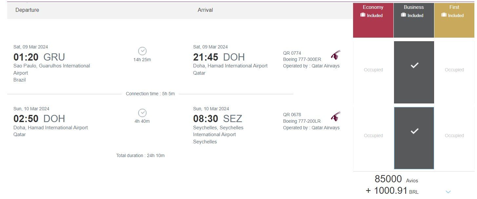Click Qatar Airways oryx logo beside QR 0678
This screenshot has height=199, width=477.
(335, 117)
